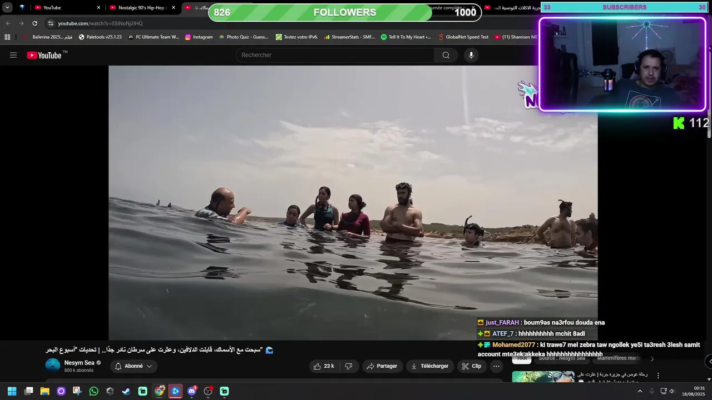This screenshot has height=400, width=712.
Task: Open the Chrome tab search dropdown
Action: (7, 7)
